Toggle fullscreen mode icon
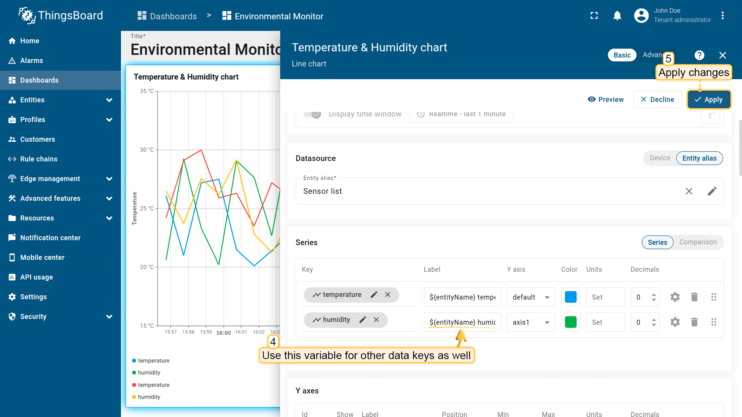 coord(594,16)
